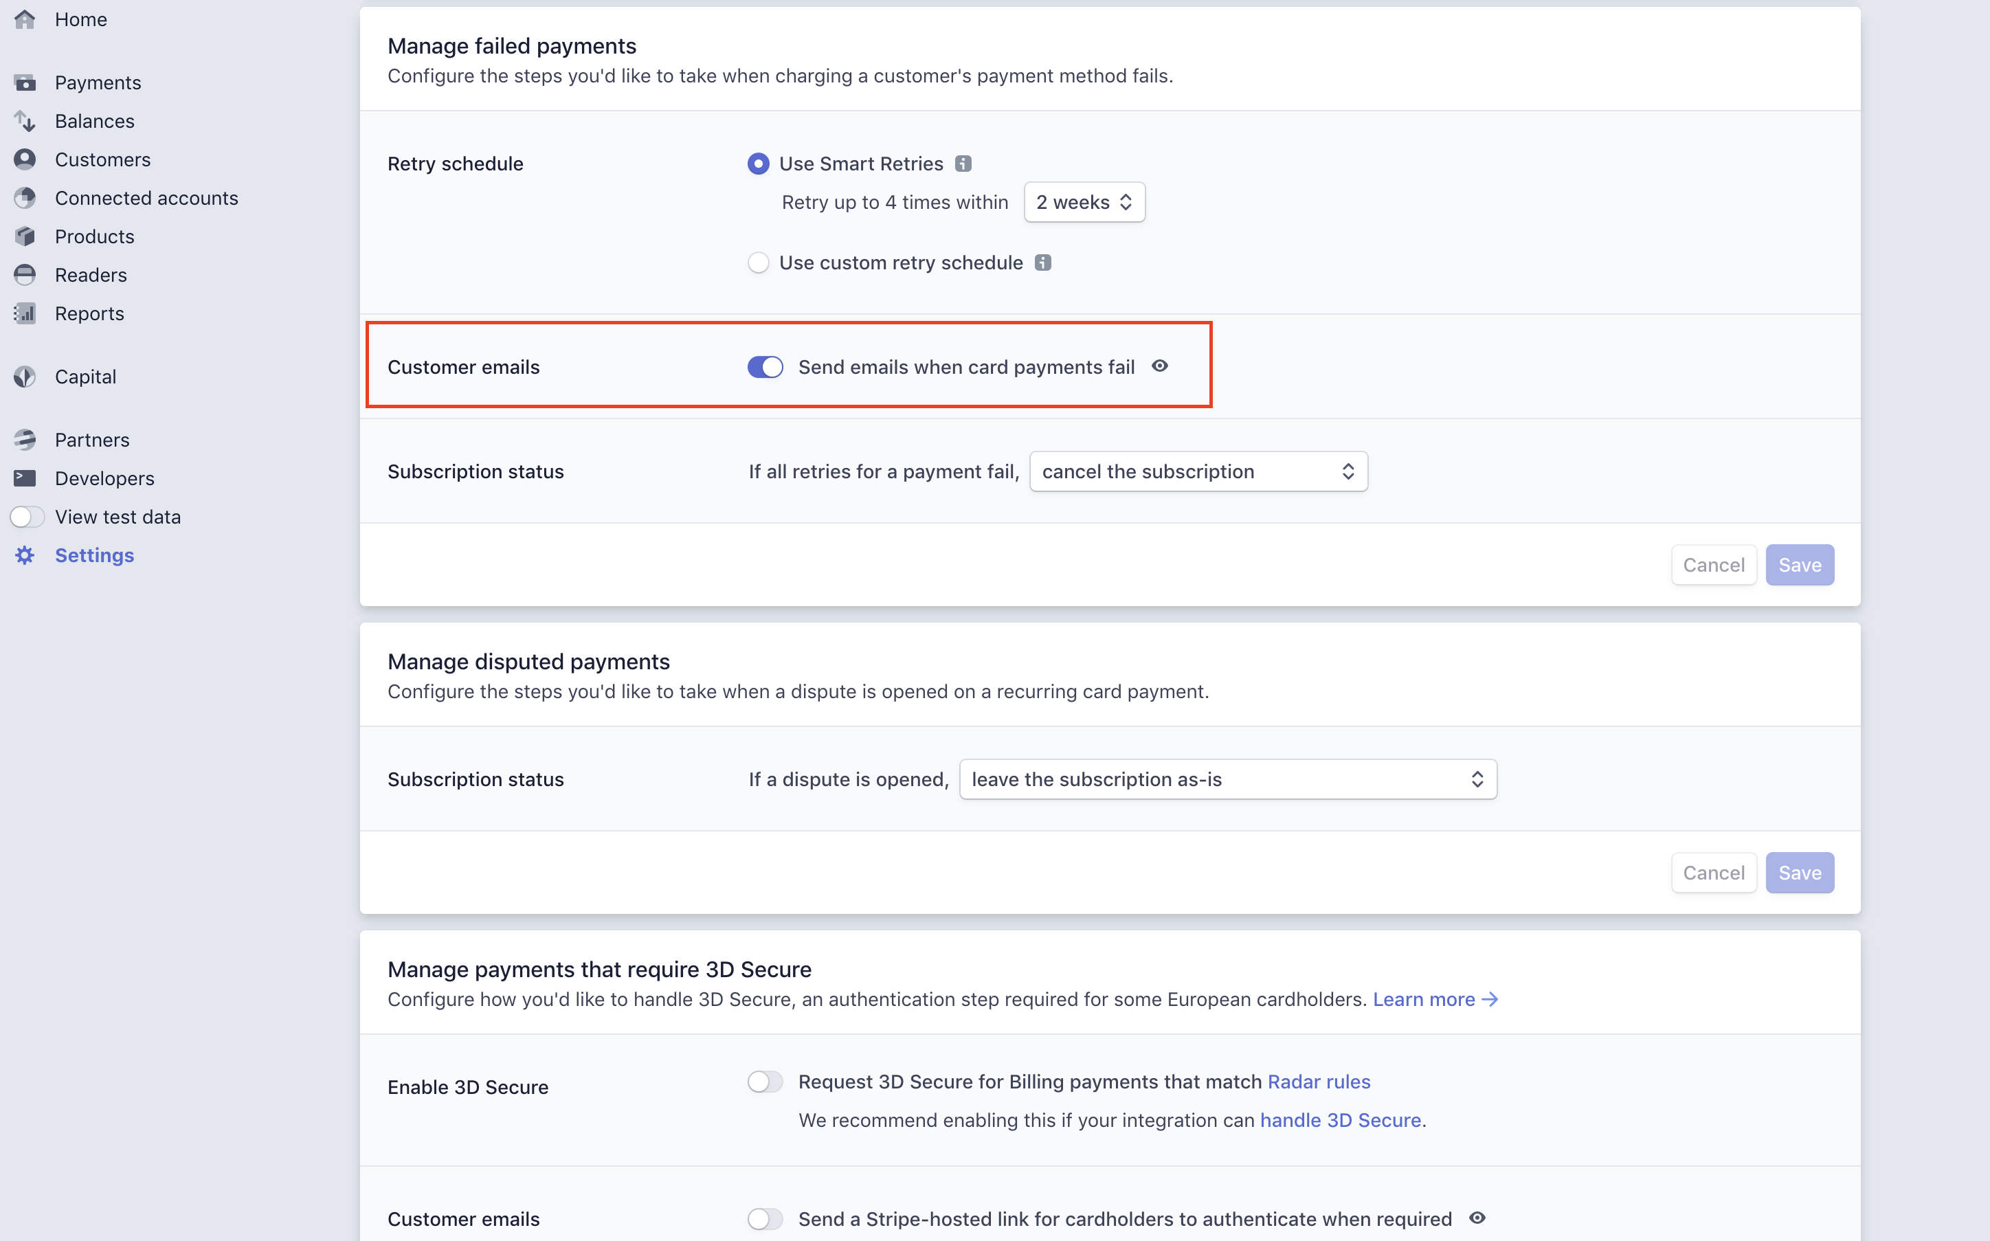The height and width of the screenshot is (1241, 1990).
Task: Click the View test data label
Action: (x=118, y=517)
